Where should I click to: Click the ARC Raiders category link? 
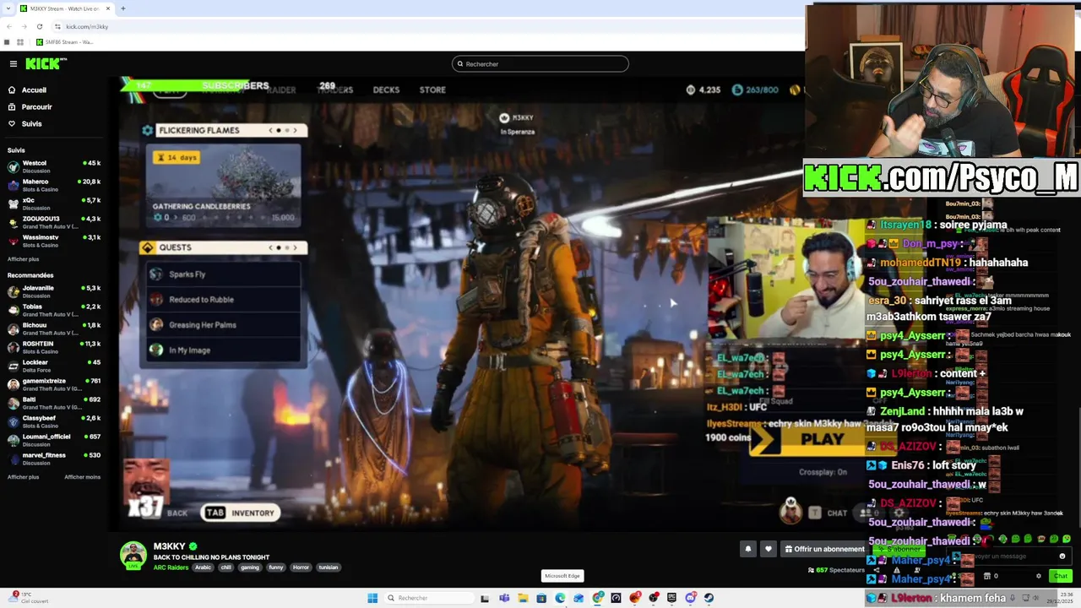[171, 567]
